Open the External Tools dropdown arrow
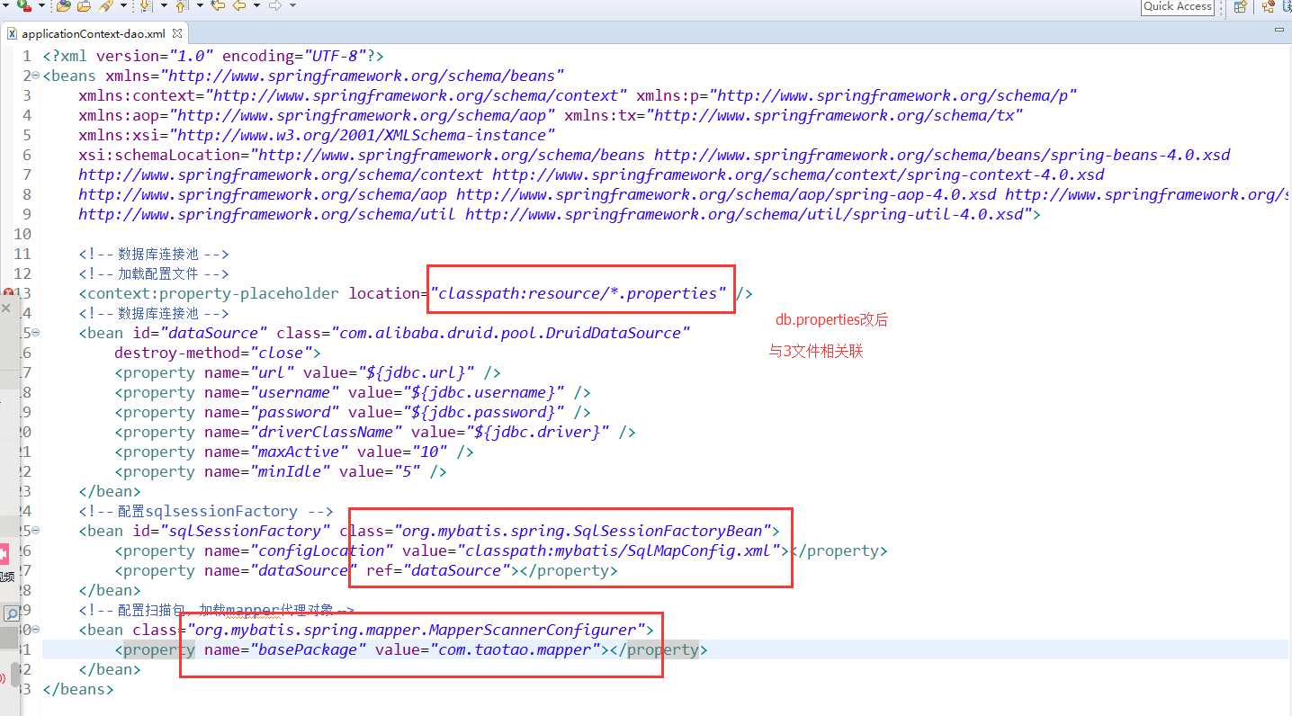This screenshot has height=716, width=1292. [x=42, y=5]
